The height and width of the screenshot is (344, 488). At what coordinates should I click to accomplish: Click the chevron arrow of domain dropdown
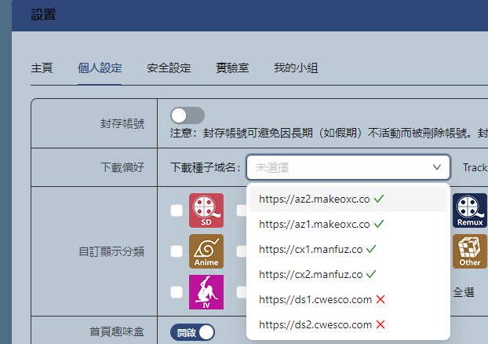(x=437, y=167)
